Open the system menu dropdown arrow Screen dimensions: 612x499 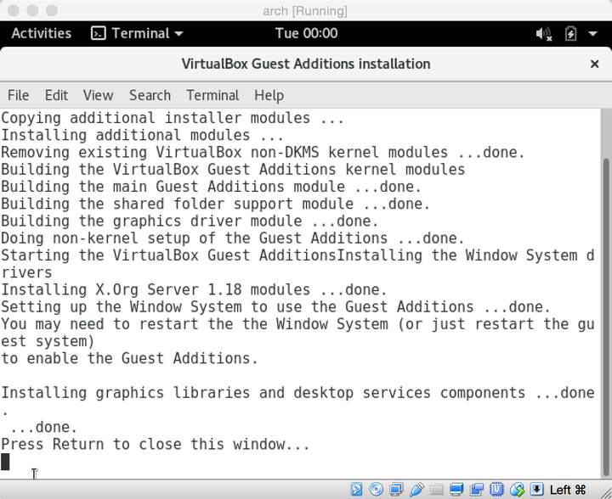(x=592, y=34)
